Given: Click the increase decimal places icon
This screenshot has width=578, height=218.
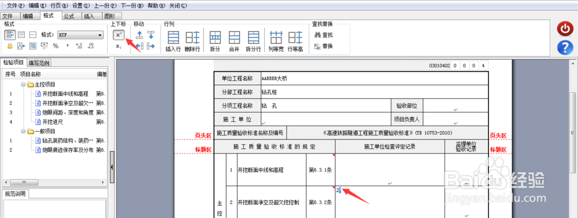Looking at the screenshot, I should (79, 46).
